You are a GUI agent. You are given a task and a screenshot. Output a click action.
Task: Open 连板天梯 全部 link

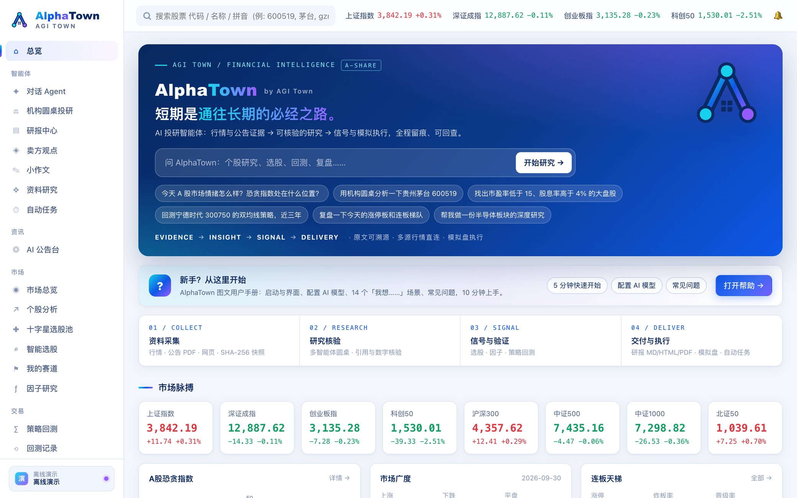(x=761, y=478)
